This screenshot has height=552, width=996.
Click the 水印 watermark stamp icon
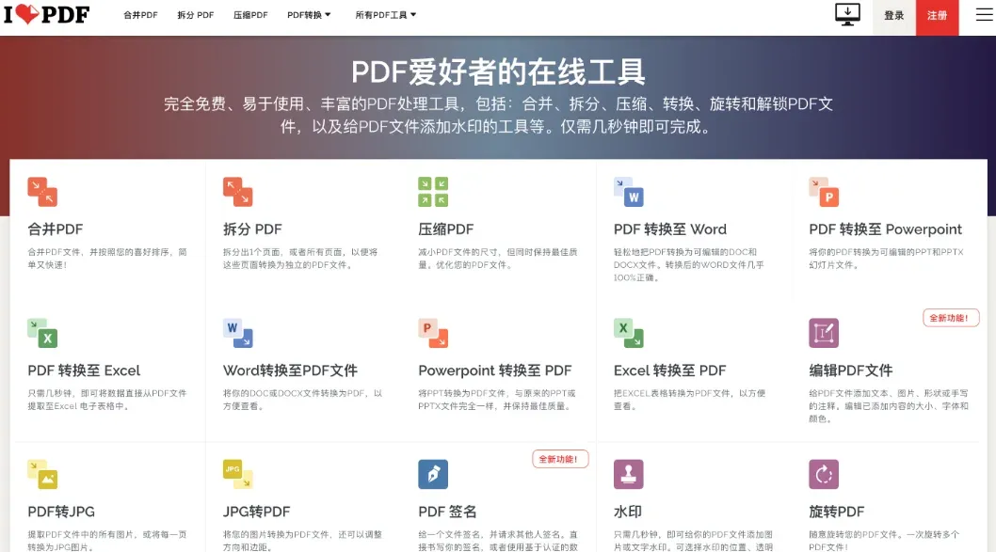(629, 474)
